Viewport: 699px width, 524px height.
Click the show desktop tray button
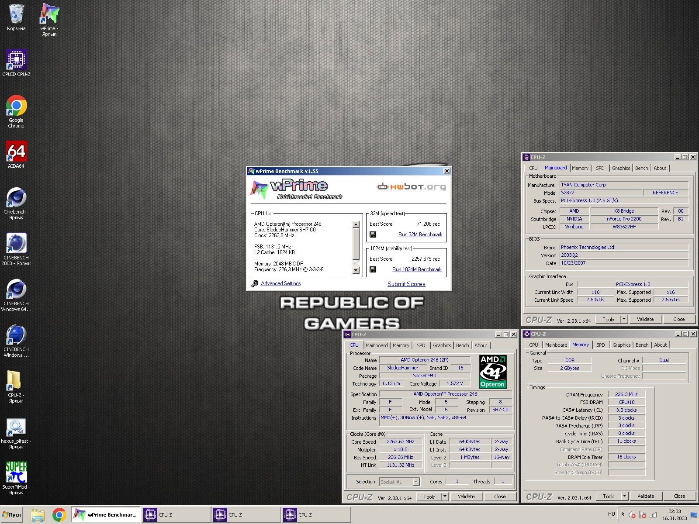pos(694,515)
